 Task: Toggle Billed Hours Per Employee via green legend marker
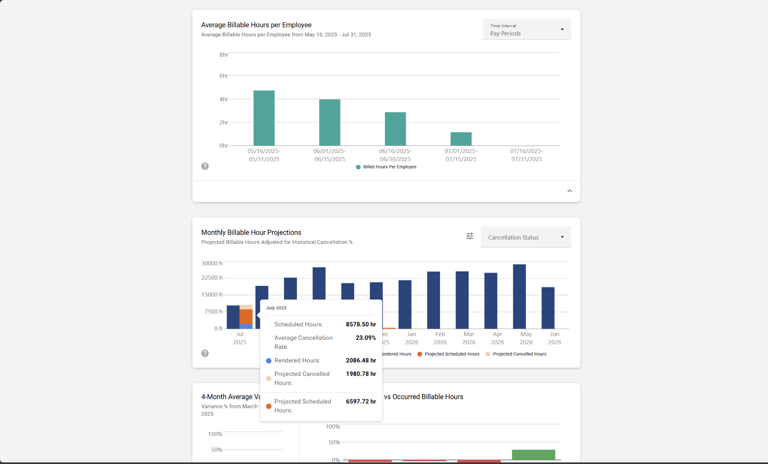[x=358, y=167]
